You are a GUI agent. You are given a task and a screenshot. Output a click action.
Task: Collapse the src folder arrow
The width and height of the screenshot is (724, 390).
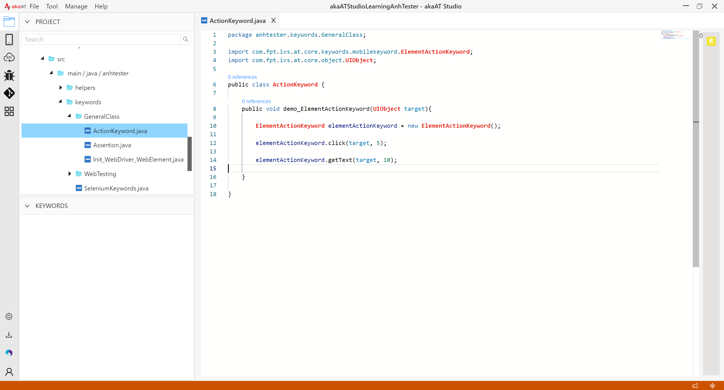pyautogui.click(x=42, y=58)
